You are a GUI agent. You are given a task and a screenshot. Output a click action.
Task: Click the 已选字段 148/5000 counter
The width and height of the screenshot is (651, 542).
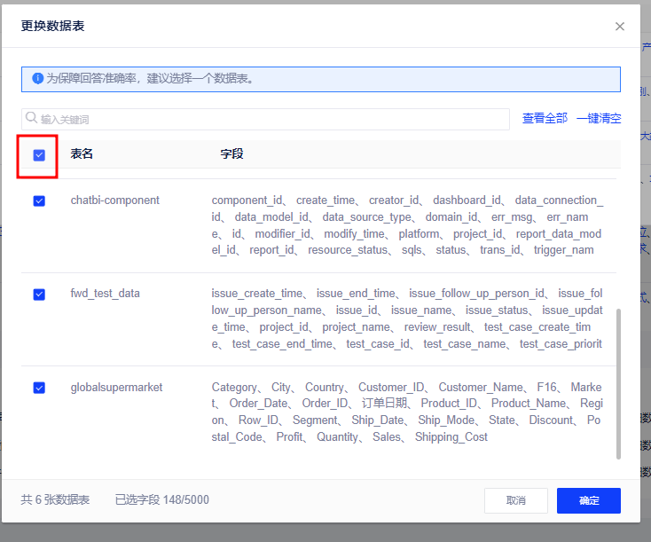pyautogui.click(x=162, y=500)
